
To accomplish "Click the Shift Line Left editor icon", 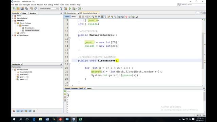I will point(119,17).
